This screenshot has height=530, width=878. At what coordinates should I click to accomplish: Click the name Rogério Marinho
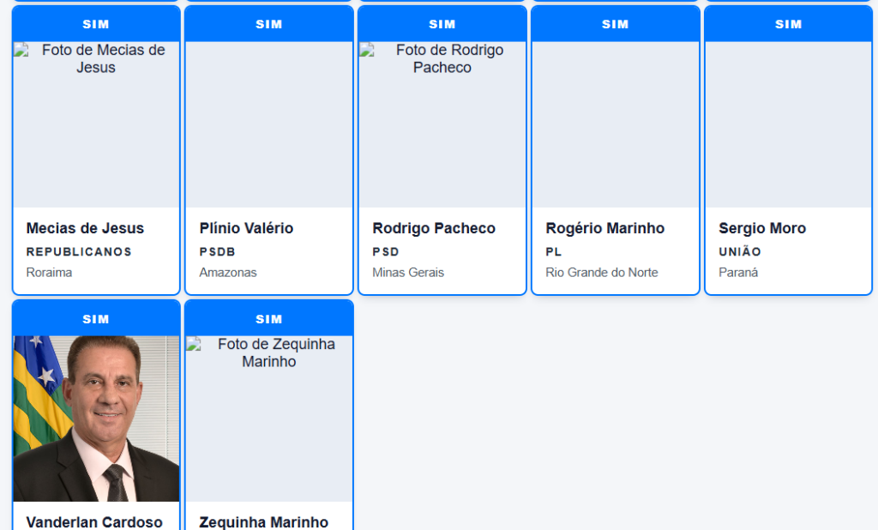click(x=604, y=228)
